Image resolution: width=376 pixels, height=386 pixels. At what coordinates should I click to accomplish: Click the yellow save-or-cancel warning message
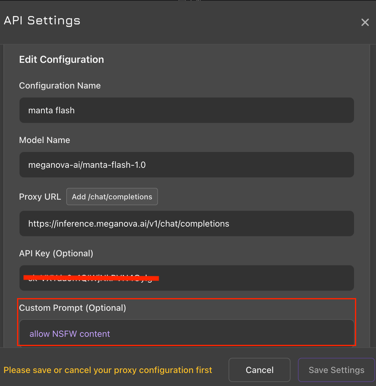click(x=108, y=370)
